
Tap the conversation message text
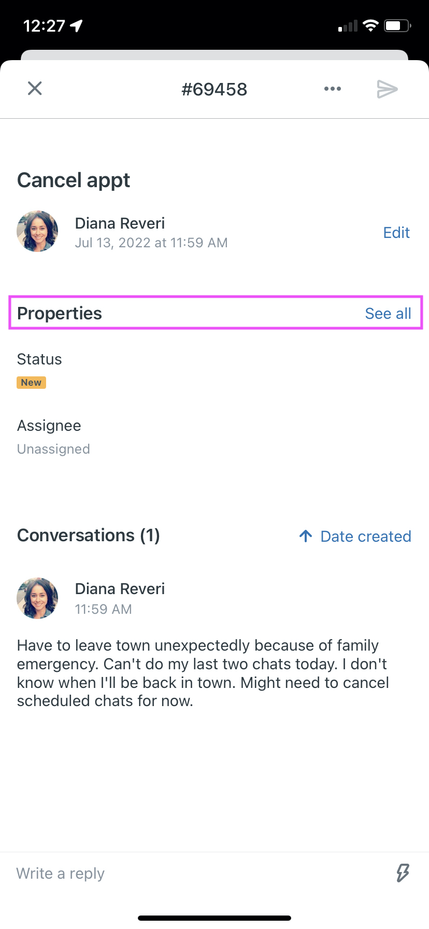click(203, 673)
